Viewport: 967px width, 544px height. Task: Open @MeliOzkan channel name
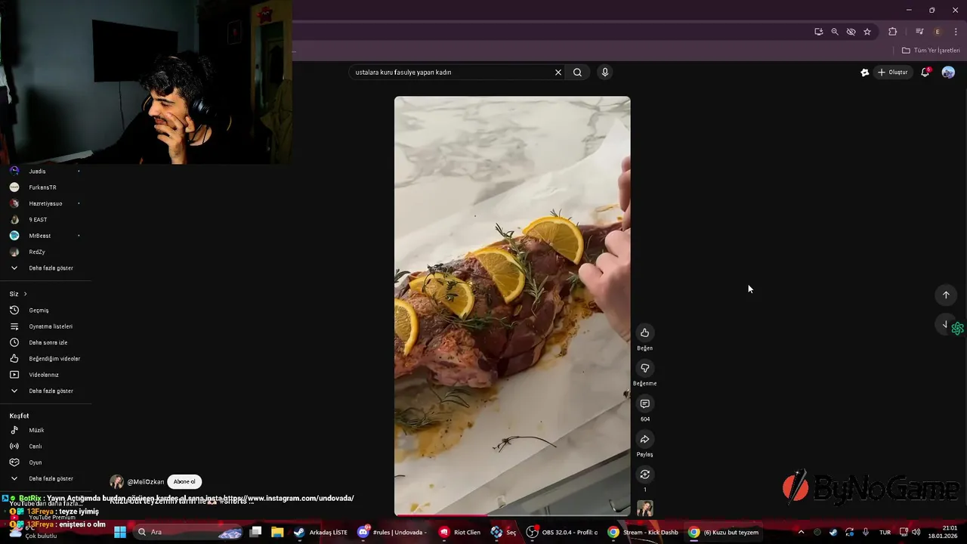click(x=145, y=482)
